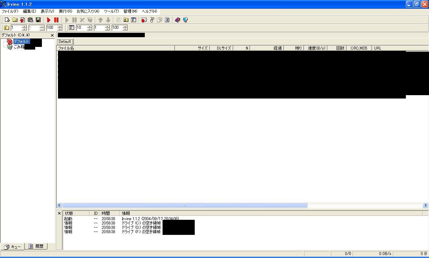
Task: Close the デフォルト folder tree panel
Action: tap(52, 35)
